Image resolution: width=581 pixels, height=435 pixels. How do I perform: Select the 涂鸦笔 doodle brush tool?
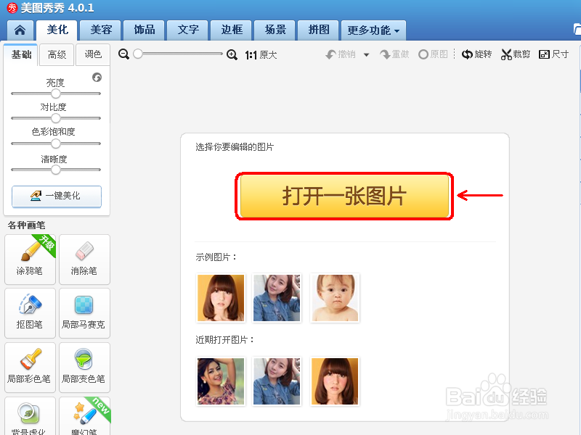pyautogui.click(x=30, y=260)
